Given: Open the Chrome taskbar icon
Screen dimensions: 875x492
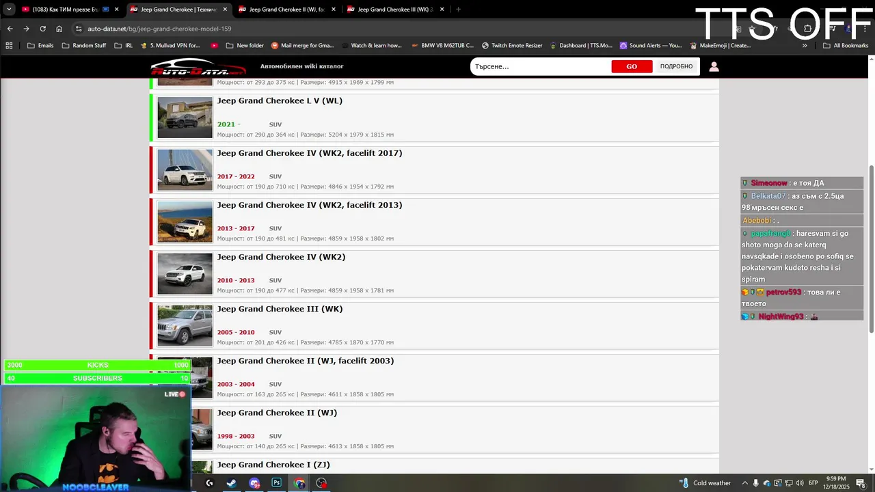Looking at the screenshot, I should (299, 483).
